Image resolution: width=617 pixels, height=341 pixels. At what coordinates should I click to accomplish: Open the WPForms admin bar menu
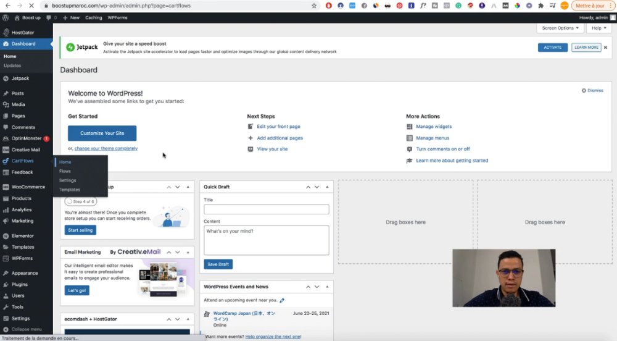[117, 18]
